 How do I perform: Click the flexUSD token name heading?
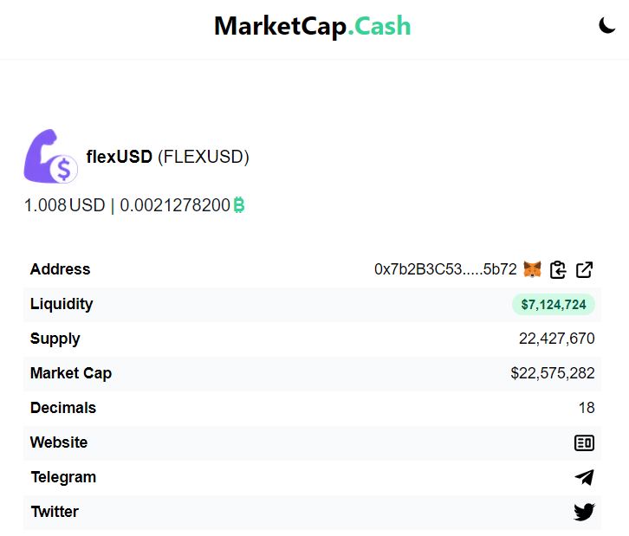[x=120, y=157]
